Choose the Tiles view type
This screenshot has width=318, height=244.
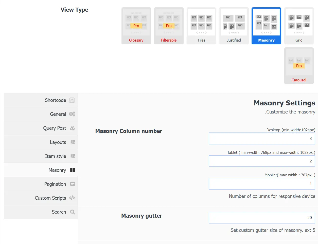[201, 26]
